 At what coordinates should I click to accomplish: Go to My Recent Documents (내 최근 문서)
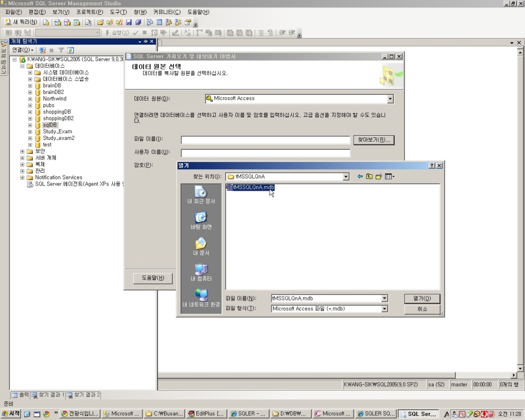coord(201,195)
